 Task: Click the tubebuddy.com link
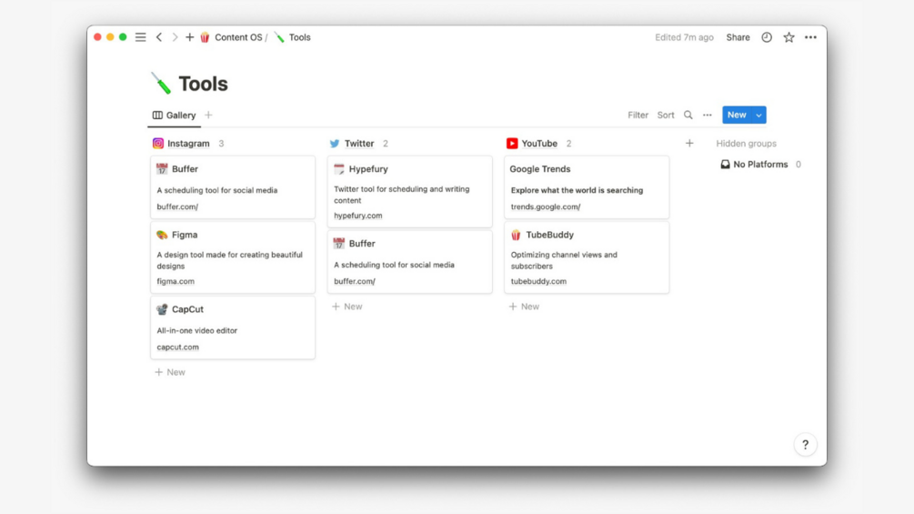[538, 281]
